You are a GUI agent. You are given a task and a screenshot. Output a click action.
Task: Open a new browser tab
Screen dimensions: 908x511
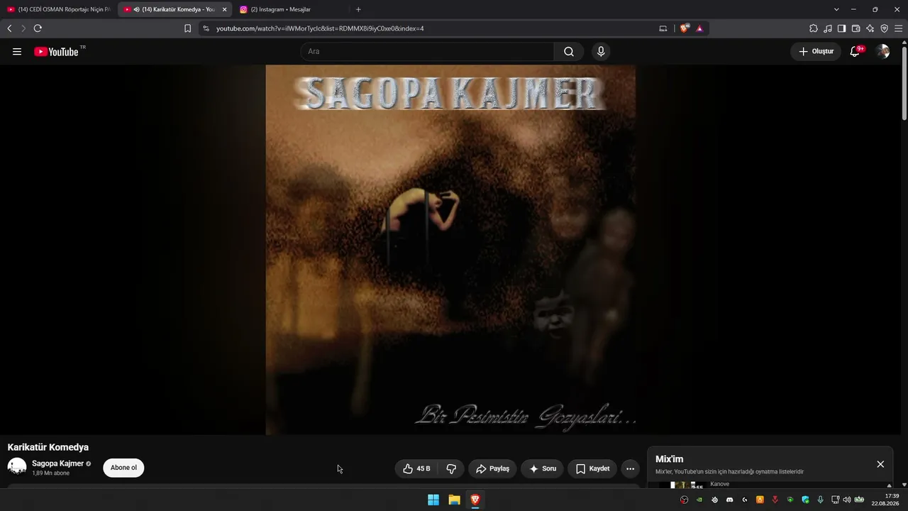click(358, 9)
